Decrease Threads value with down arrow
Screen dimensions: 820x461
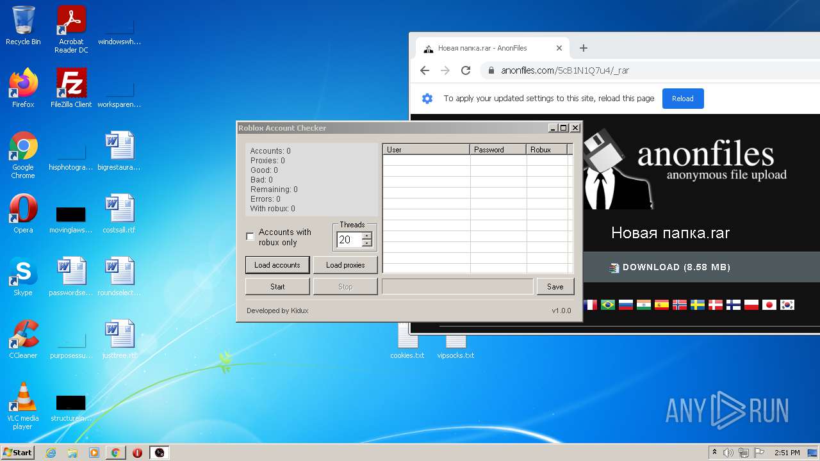366,243
